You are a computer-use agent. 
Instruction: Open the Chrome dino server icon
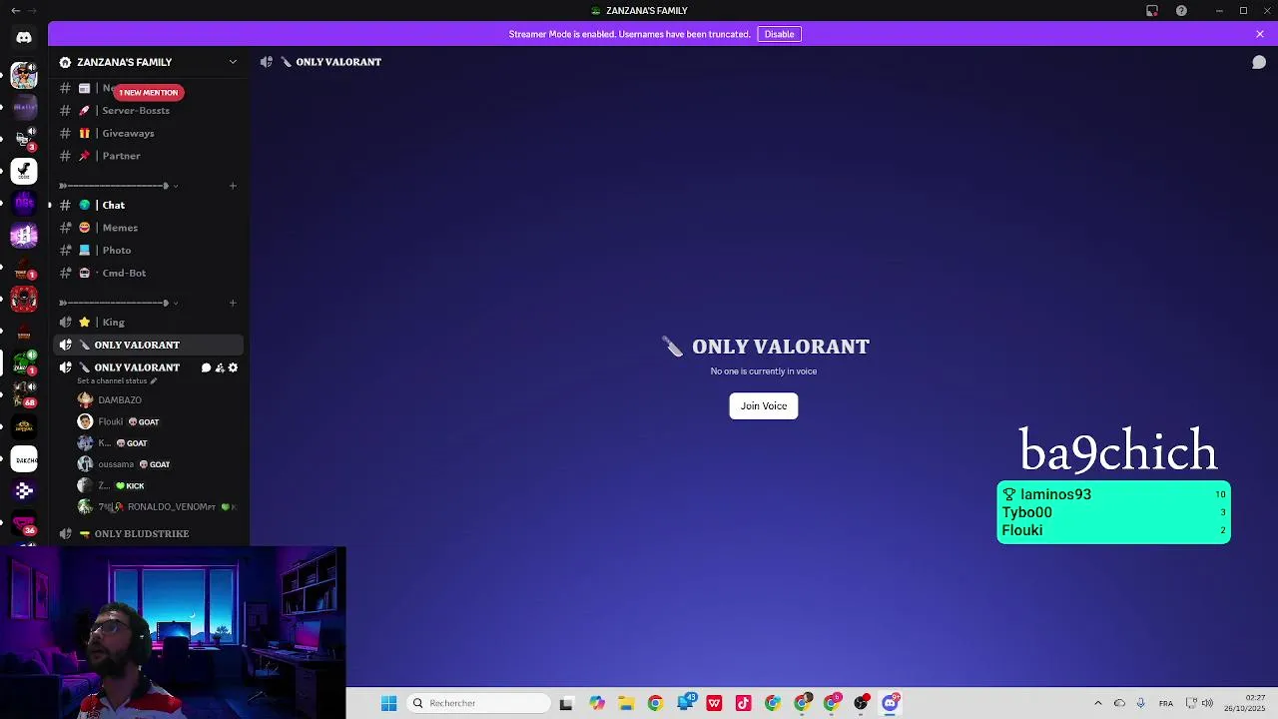[x=24, y=171]
